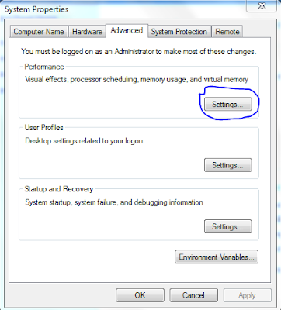Click the Startup and Recovery group label
Viewport: 281px width, 310px height.
59,189
